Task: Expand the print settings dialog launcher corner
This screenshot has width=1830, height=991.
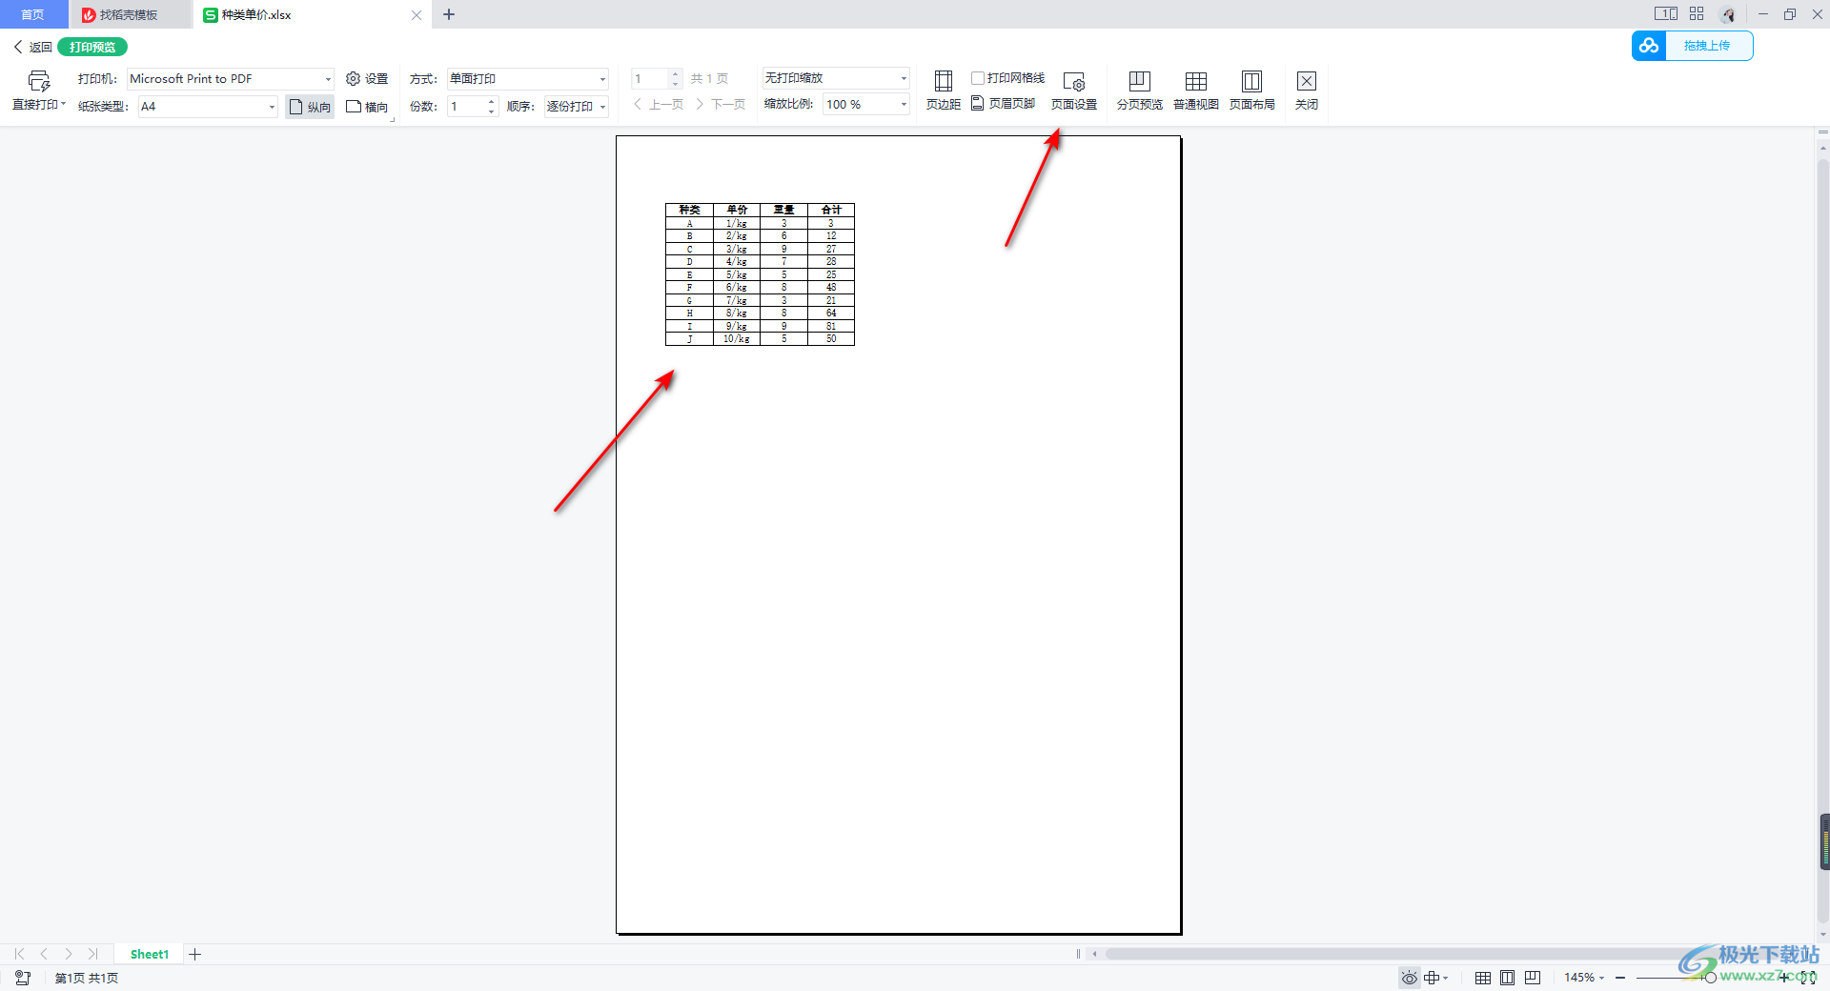Action: 392,120
